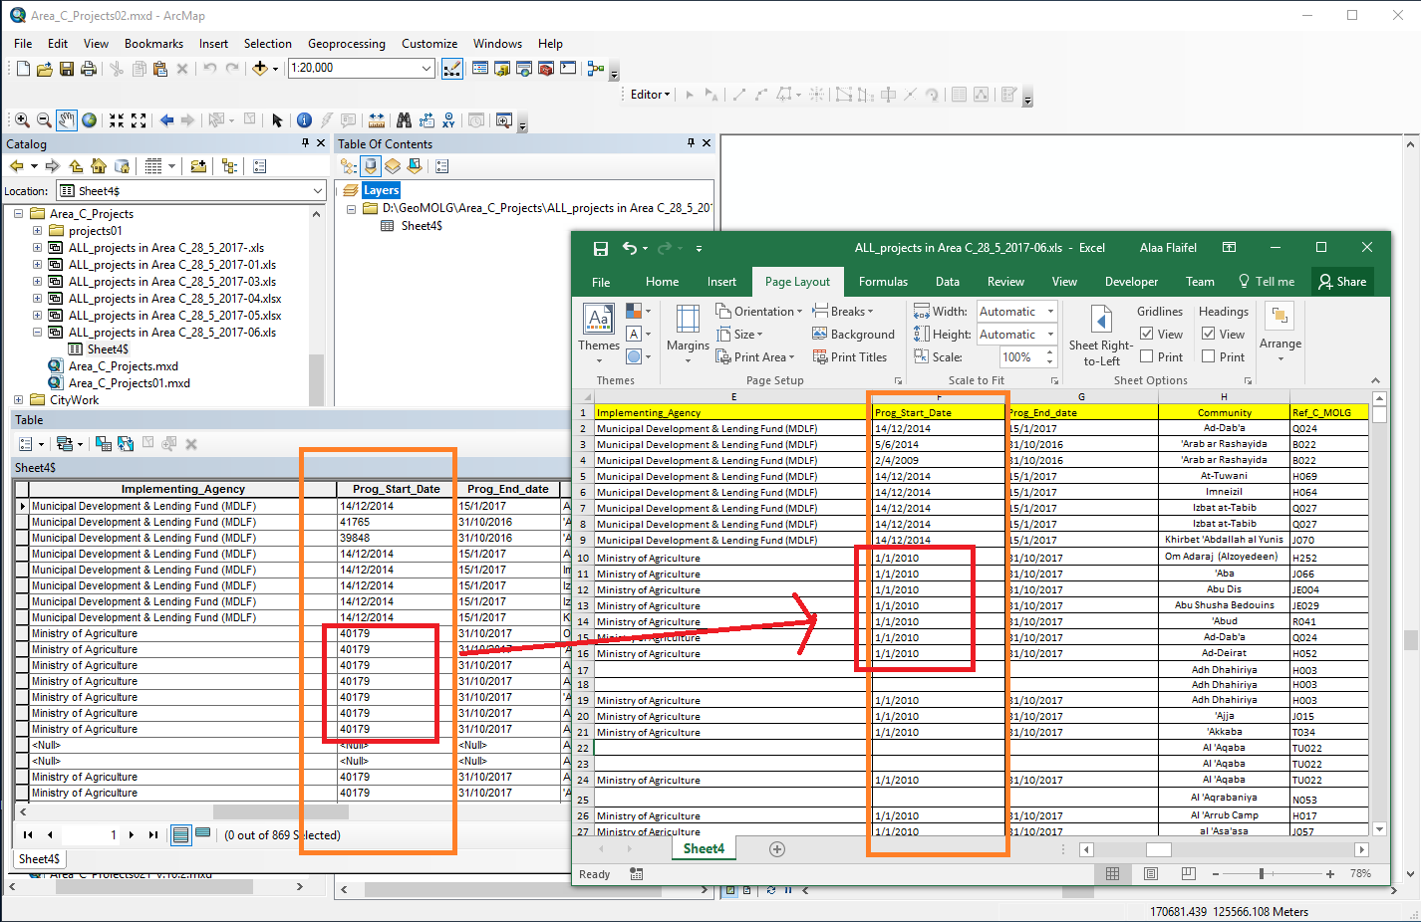
Task: Go back to previous extent arrow
Action: pos(166,120)
